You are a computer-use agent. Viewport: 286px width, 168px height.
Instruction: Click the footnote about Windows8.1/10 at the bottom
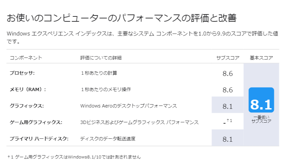coord(74,157)
